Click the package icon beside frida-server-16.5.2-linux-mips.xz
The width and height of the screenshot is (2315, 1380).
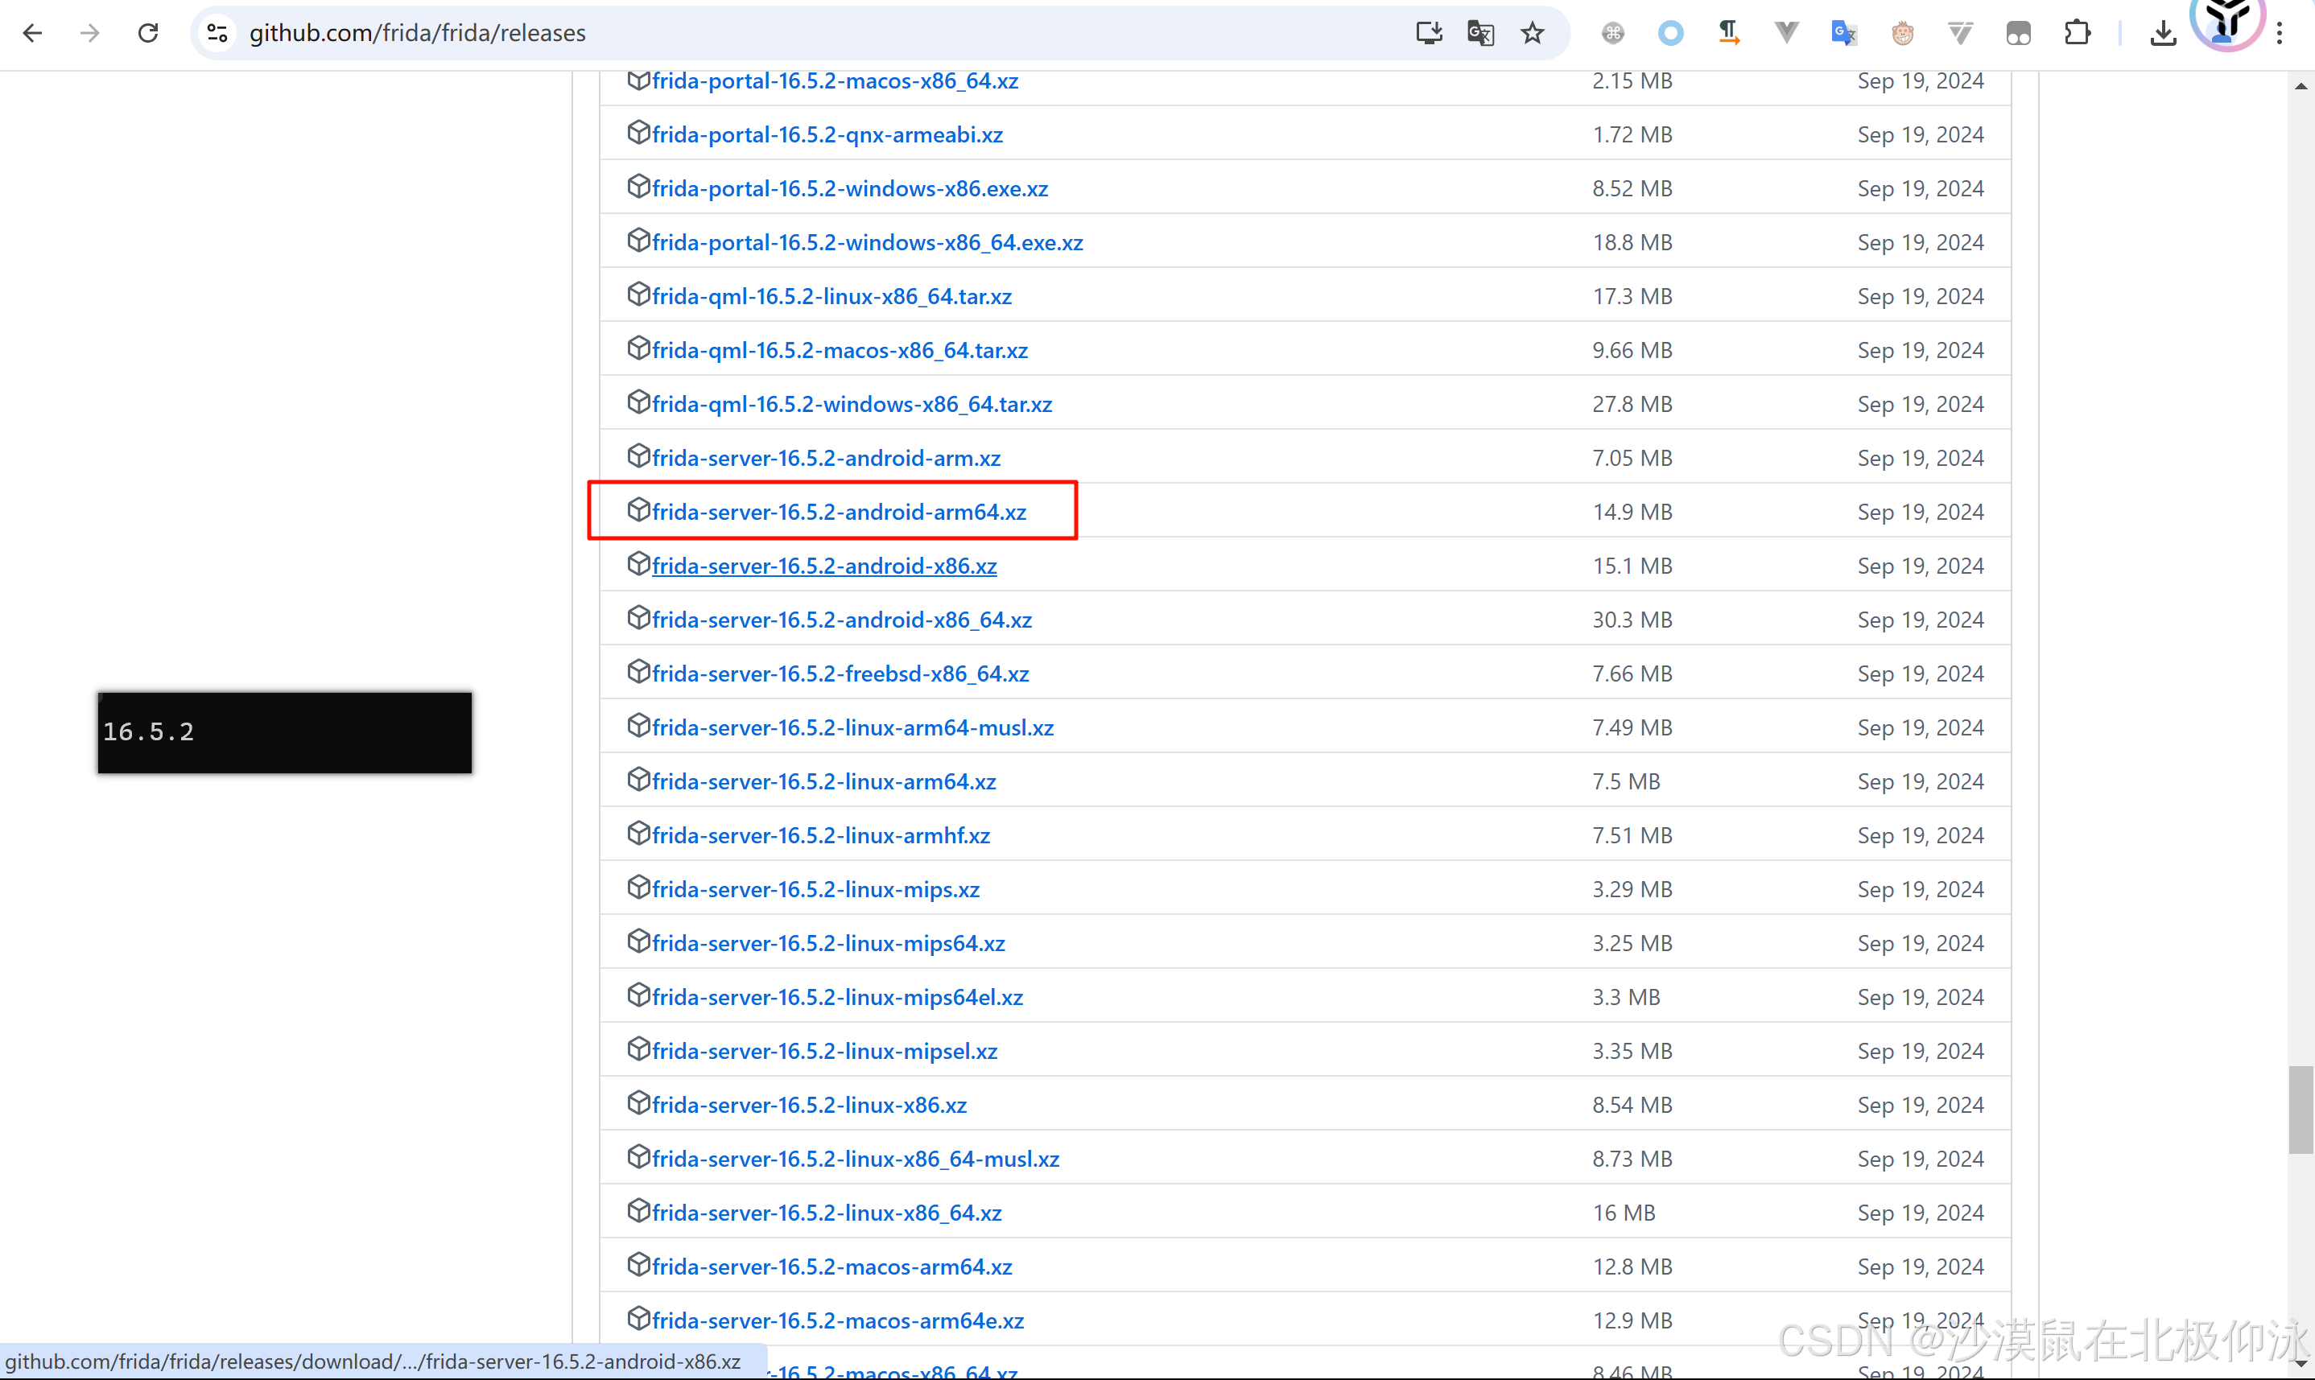pos(638,887)
